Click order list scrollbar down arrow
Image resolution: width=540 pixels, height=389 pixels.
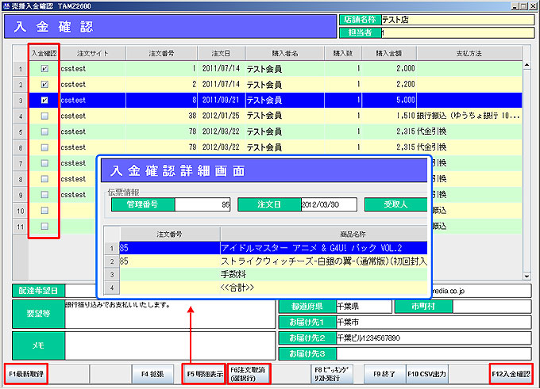[x=526, y=276]
